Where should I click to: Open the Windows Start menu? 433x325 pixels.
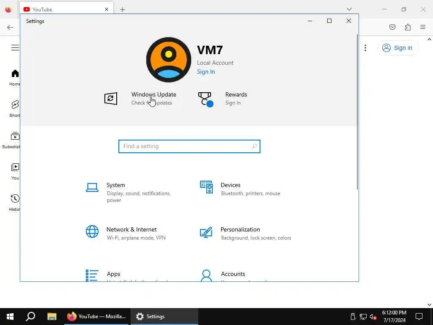click(x=10, y=317)
